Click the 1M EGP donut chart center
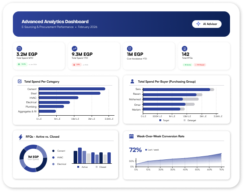 33,157
